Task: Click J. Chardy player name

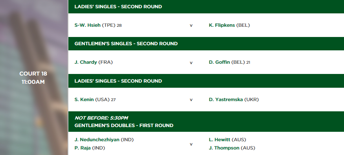Action: (x=86, y=62)
